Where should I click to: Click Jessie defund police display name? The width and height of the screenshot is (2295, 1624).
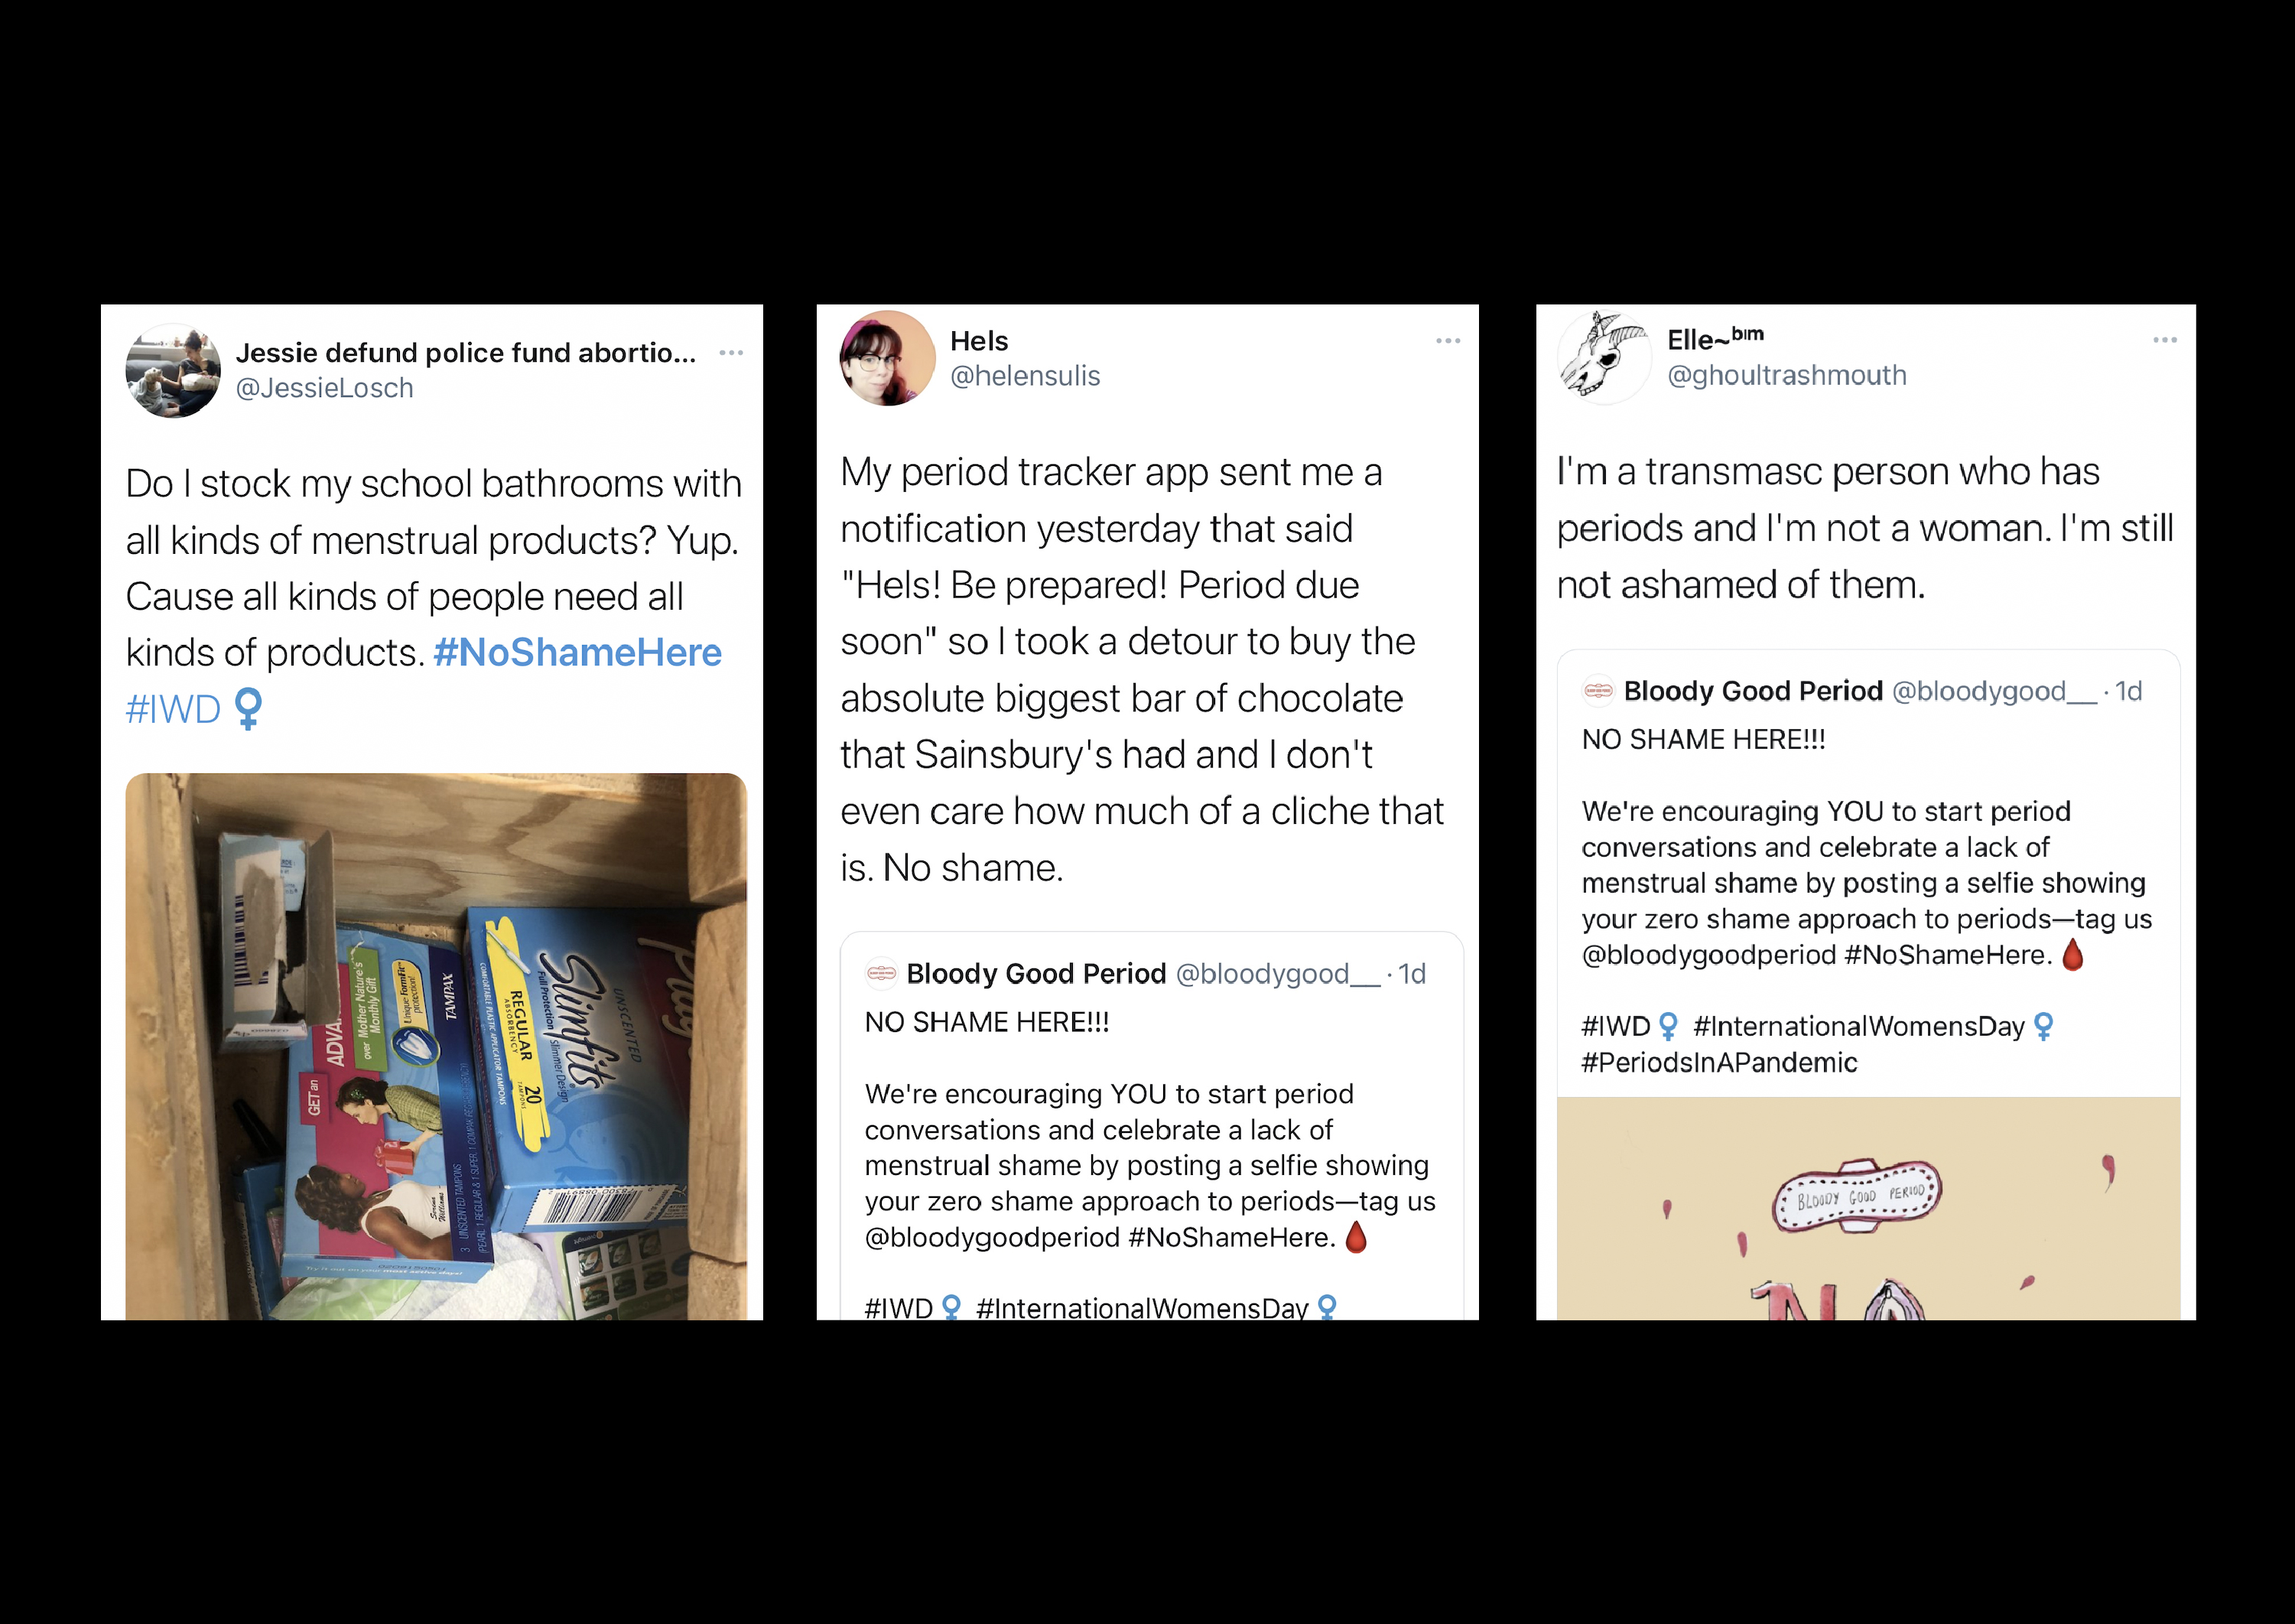(x=466, y=352)
